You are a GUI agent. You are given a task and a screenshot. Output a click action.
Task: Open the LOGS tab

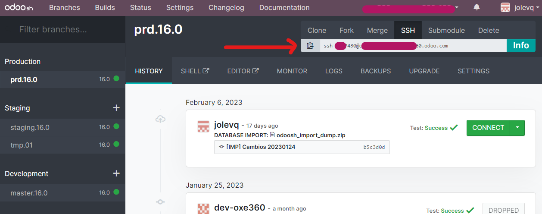point(334,71)
